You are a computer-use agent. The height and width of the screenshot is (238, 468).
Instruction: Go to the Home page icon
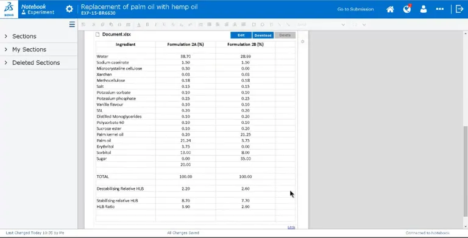click(390, 9)
